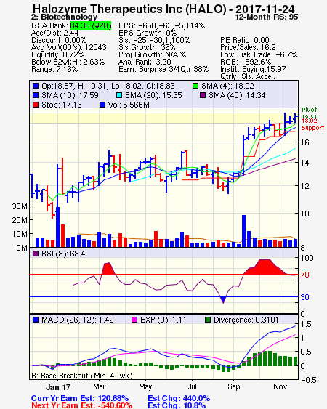This screenshot has width=327, height=409.
Task: Click the 'SMA (40): 14.34' legend text
Action: tap(237, 95)
